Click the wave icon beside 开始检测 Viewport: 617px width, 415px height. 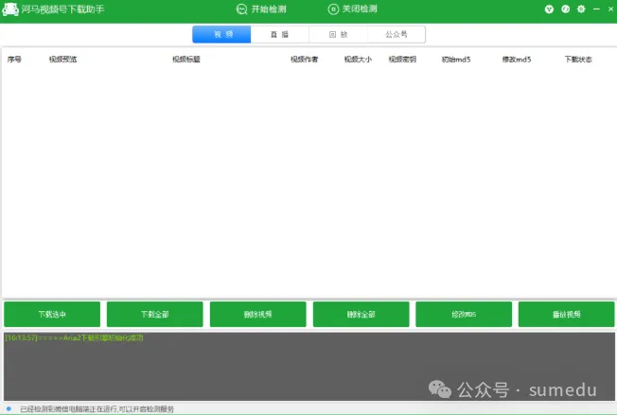pyautogui.click(x=241, y=9)
